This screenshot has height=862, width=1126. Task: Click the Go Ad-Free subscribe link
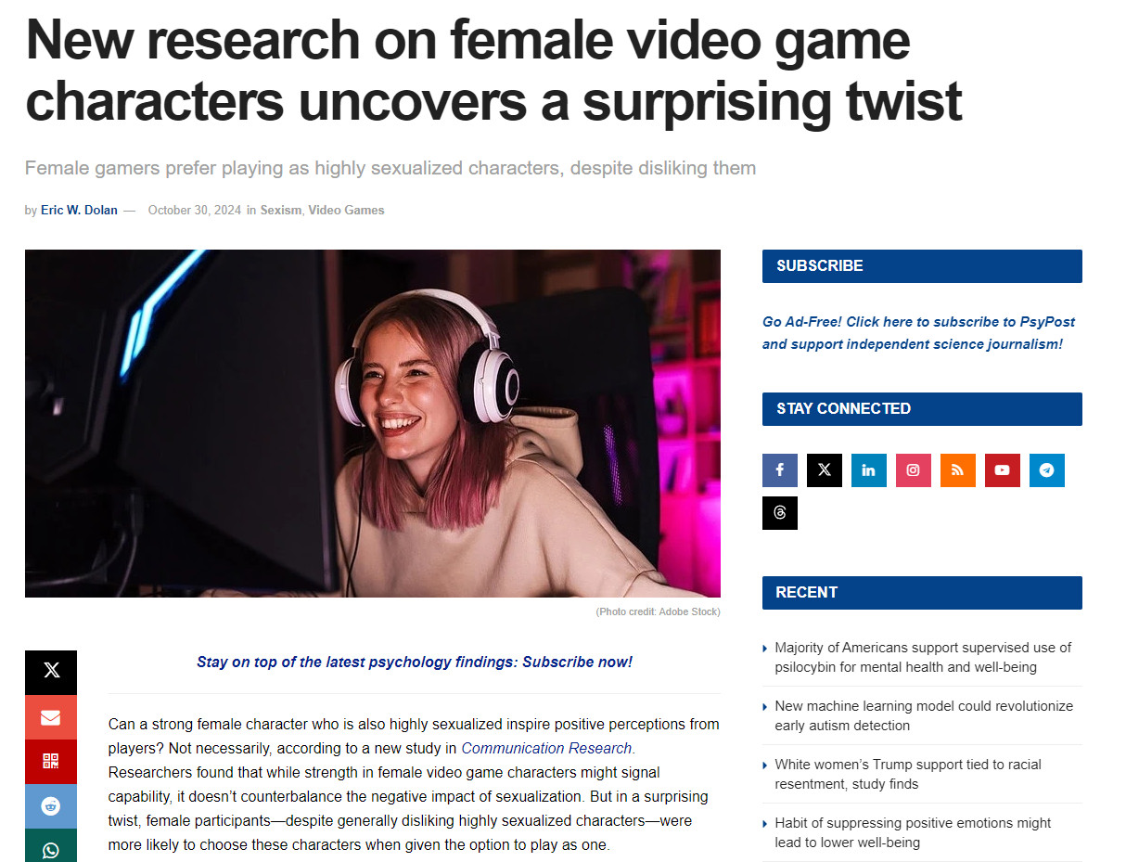point(918,333)
